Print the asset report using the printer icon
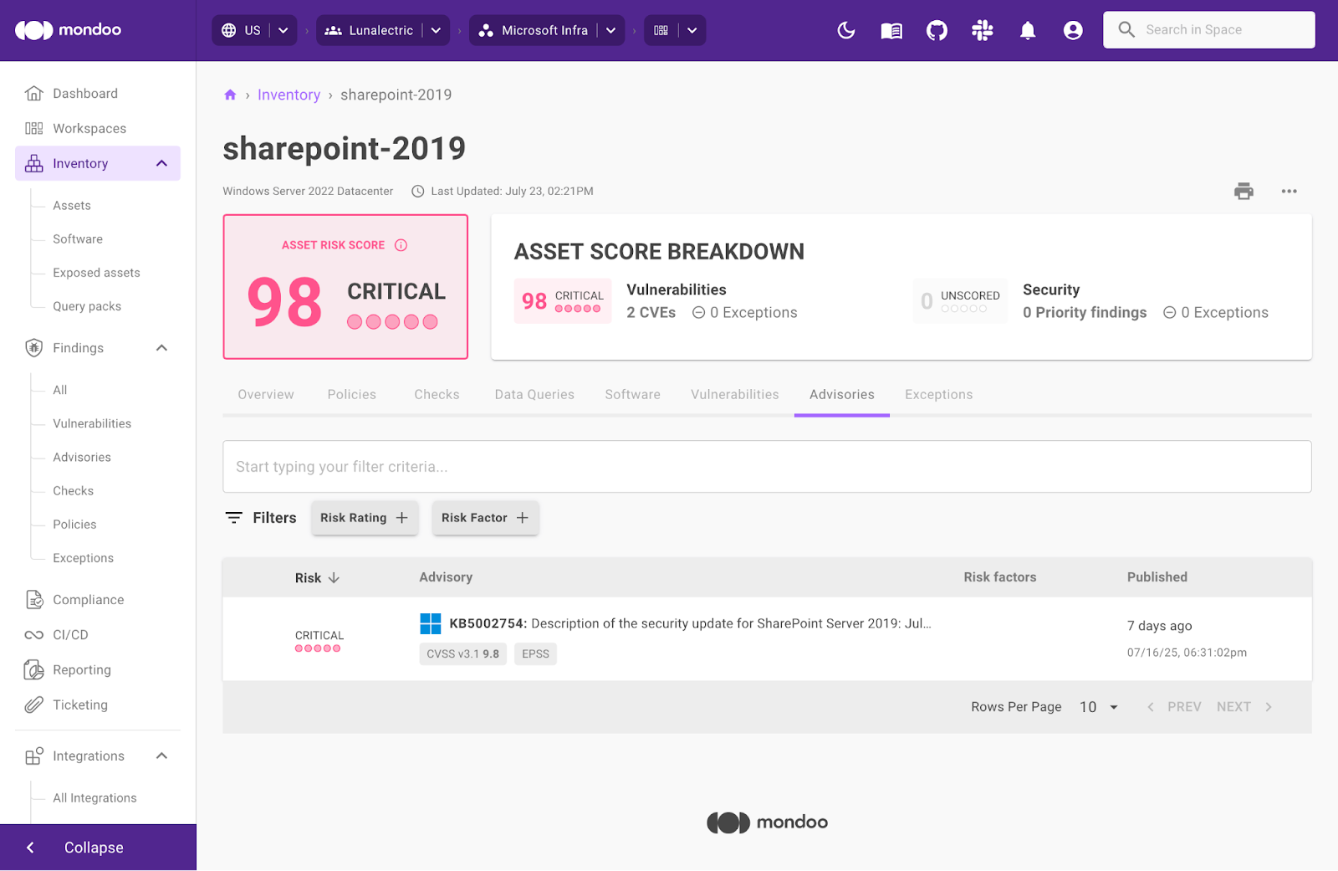 tap(1244, 191)
